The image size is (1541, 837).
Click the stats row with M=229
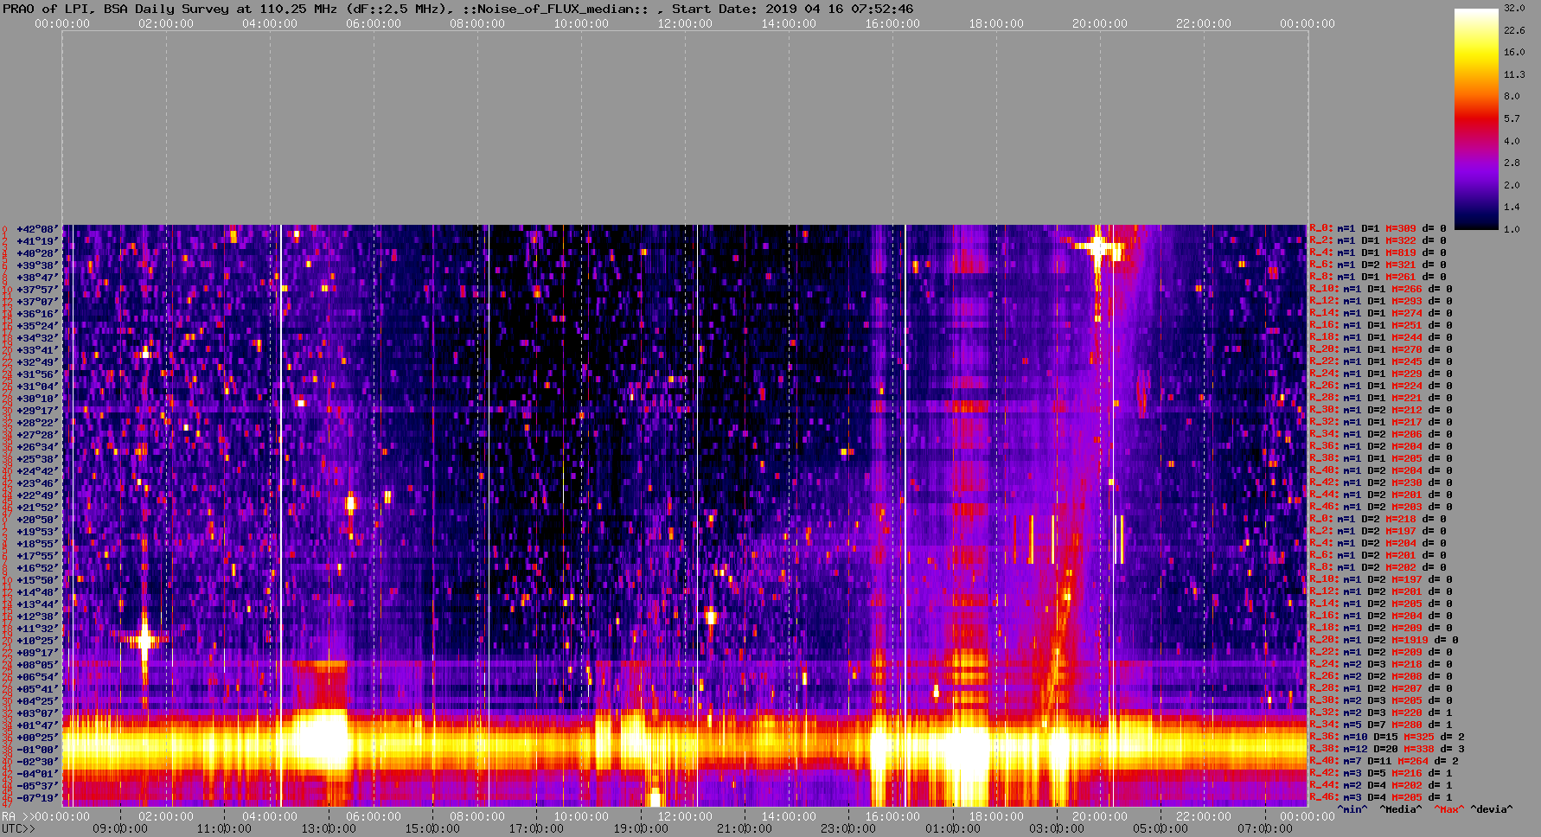coord(1381,374)
